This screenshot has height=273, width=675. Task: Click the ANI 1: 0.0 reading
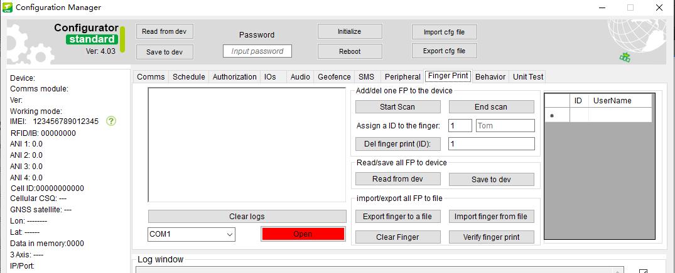[x=26, y=144]
